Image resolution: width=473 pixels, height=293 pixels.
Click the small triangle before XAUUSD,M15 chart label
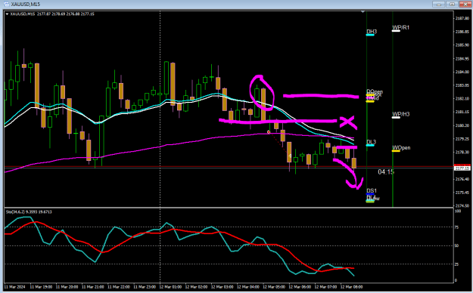point(7,14)
